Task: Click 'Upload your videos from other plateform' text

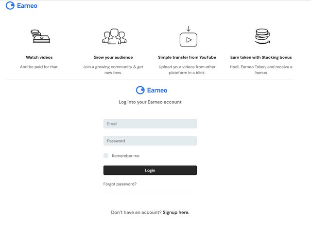Action: tap(187, 70)
